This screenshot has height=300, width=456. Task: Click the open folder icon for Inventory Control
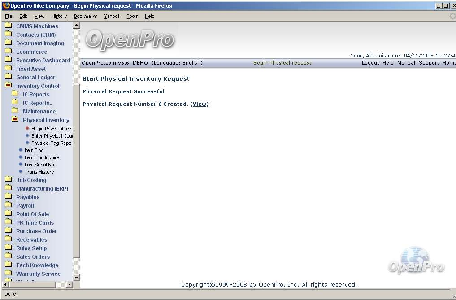pyautogui.click(x=8, y=86)
